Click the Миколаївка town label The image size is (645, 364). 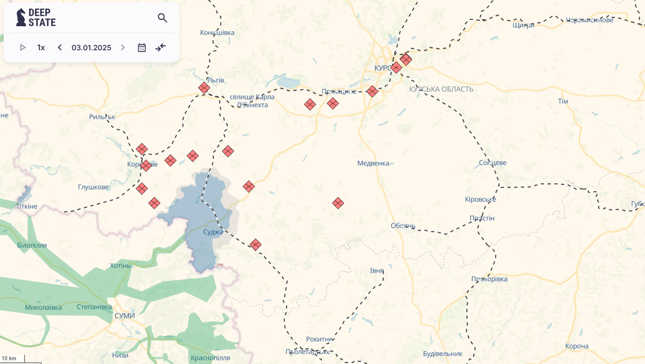click(x=43, y=307)
